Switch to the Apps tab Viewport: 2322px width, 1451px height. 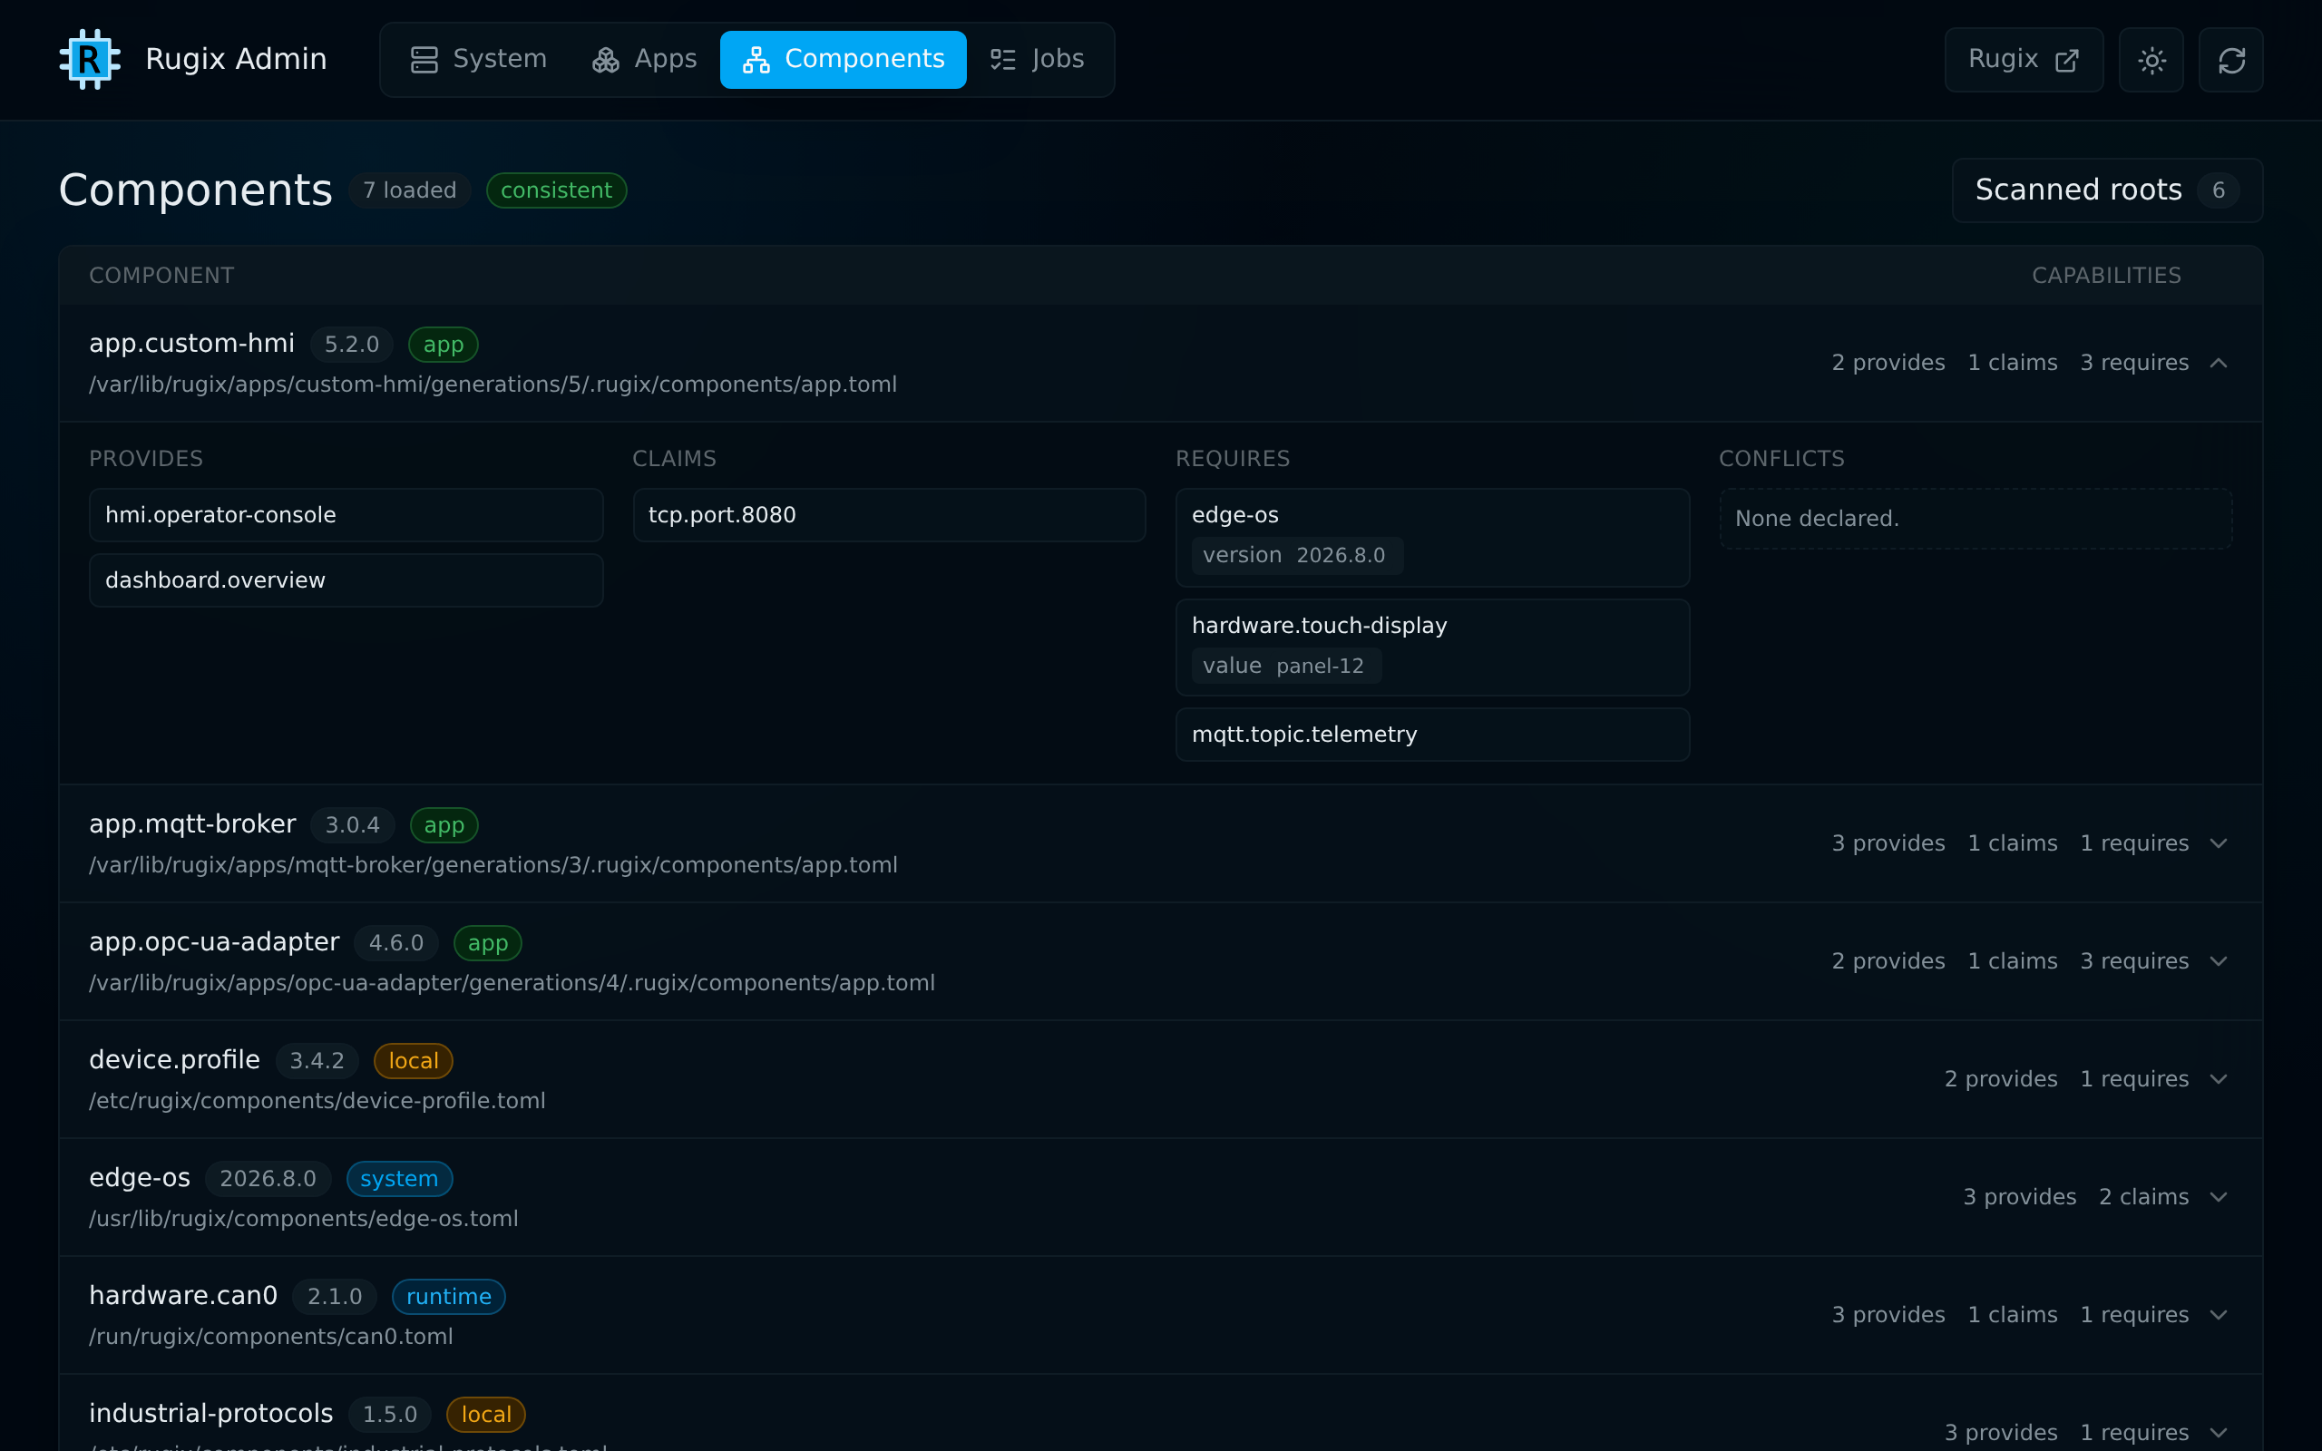click(x=644, y=60)
